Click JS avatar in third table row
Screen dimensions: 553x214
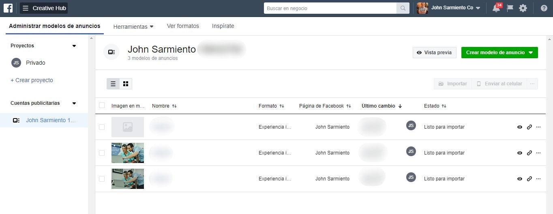411,177
